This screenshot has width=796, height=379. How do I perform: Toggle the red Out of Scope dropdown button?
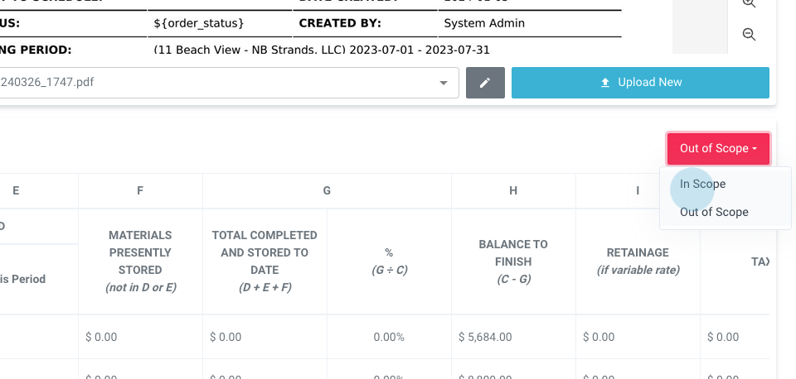pos(718,149)
